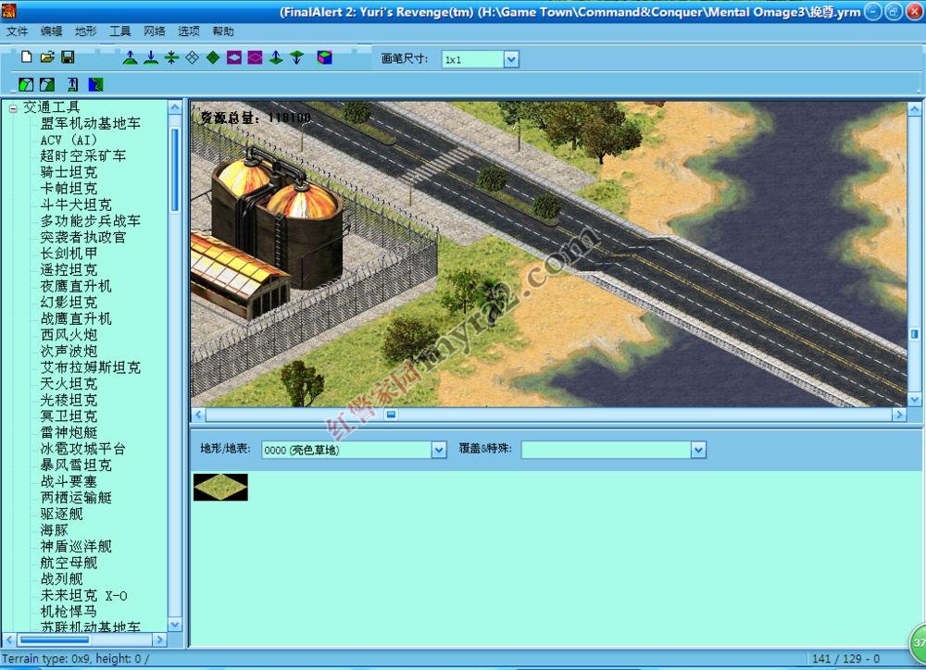Select 盟军机动基地车 in the unit tree
The width and height of the screenshot is (926, 670).
[91, 123]
